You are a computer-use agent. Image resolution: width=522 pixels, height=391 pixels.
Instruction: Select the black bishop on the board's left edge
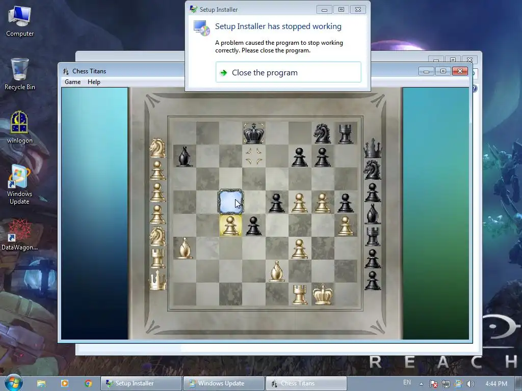[x=185, y=156]
